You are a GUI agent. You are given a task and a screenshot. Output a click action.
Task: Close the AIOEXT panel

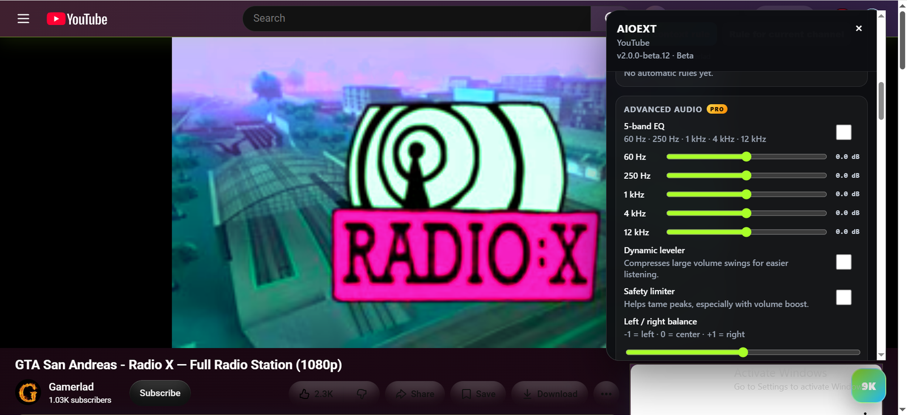tap(859, 28)
